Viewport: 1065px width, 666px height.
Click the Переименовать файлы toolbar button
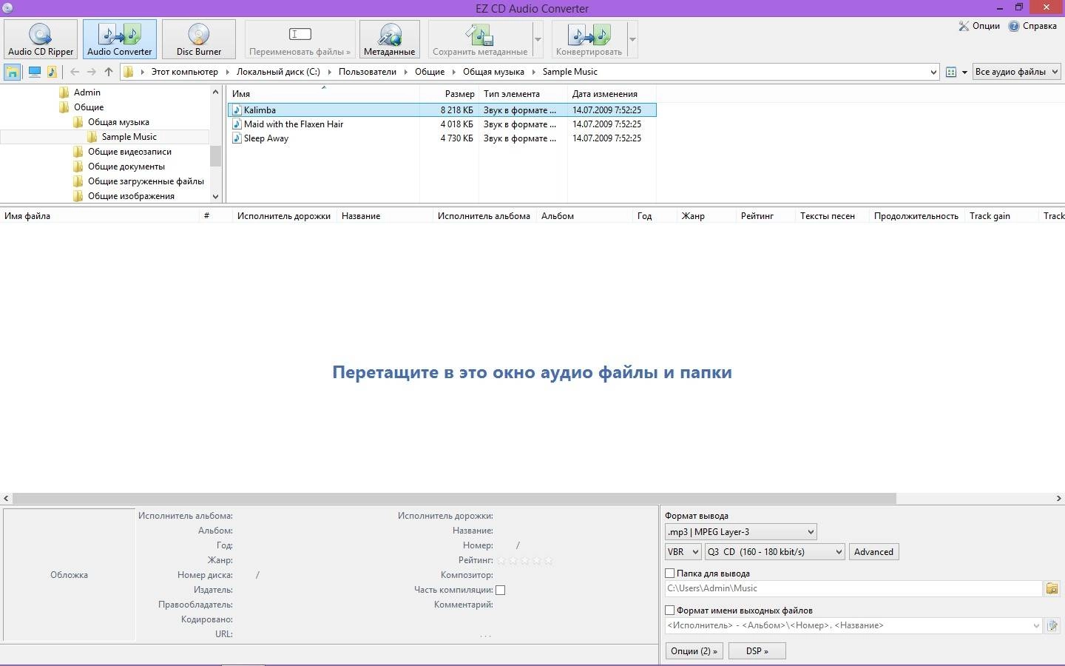click(300, 39)
